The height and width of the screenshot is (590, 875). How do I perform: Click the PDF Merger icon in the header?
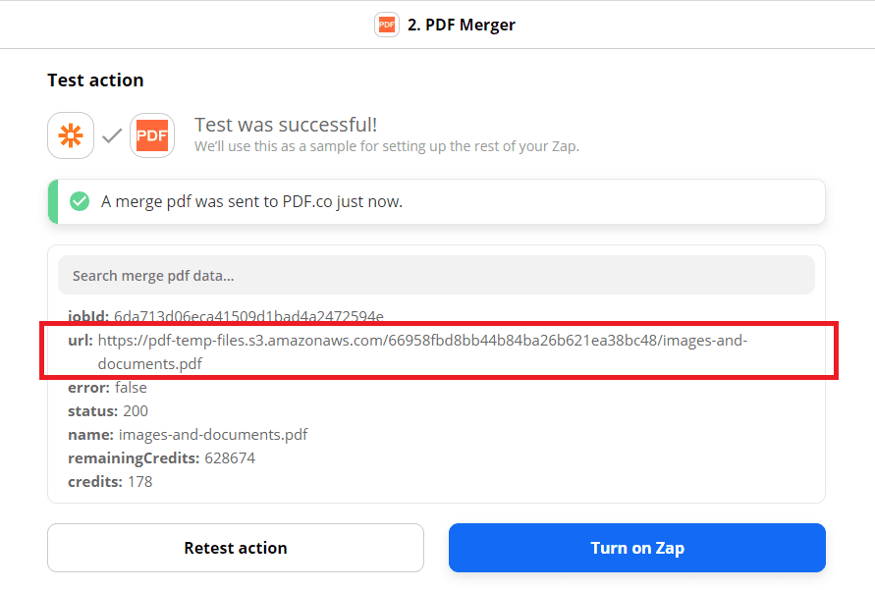387,24
